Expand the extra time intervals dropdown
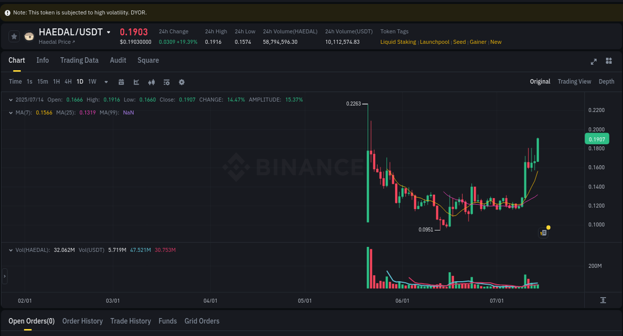 tap(106, 82)
